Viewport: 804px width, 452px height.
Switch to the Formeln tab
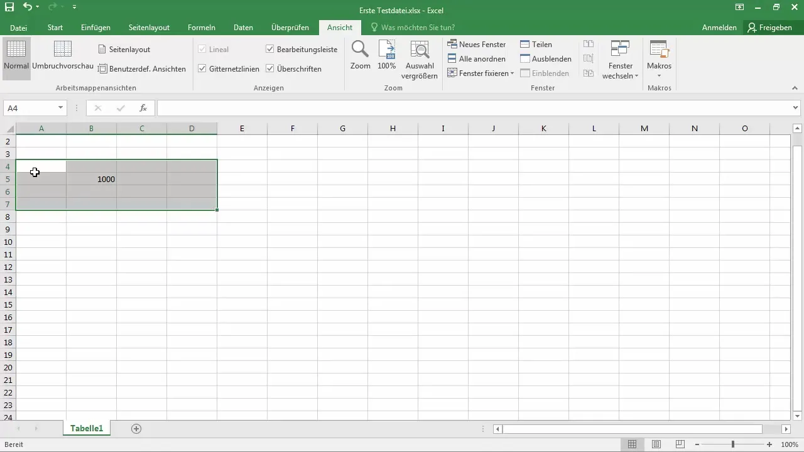[202, 28]
